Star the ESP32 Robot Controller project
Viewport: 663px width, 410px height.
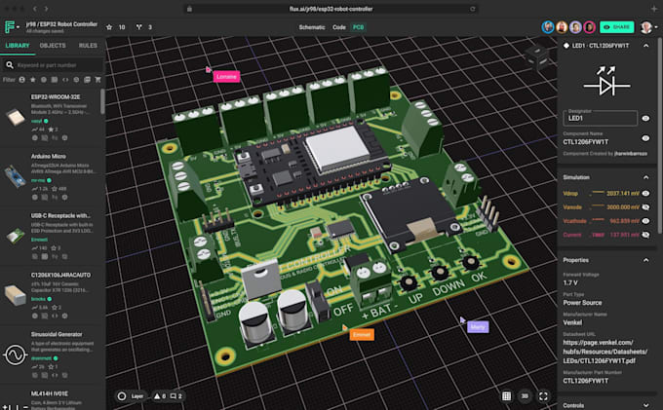pos(109,27)
